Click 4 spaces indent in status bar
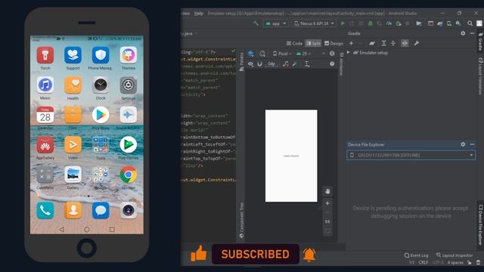 point(455,262)
